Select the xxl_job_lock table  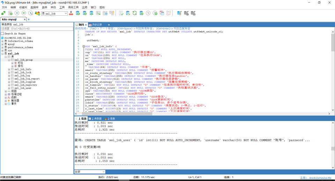(x=23, y=72)
